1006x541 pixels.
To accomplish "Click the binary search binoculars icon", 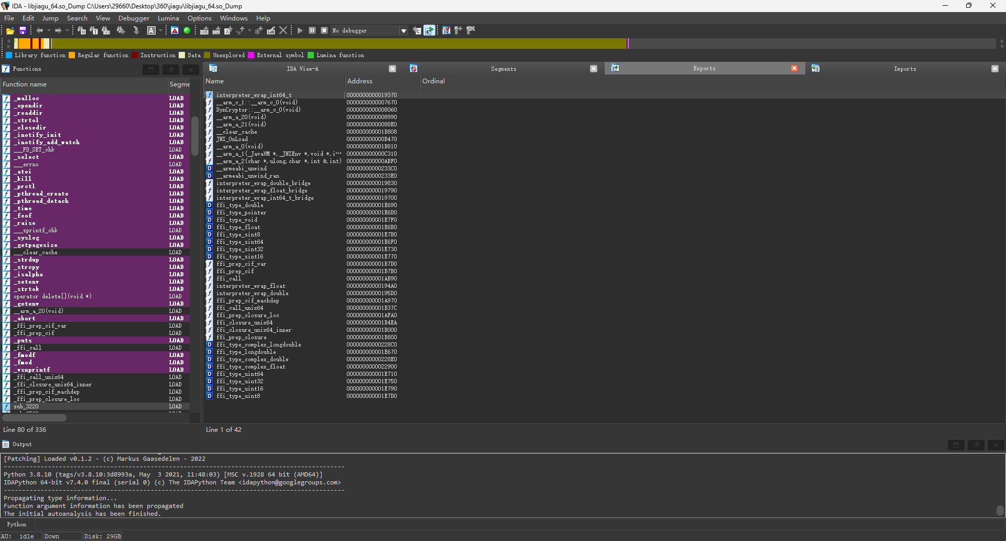I will [x=106, y=31].
